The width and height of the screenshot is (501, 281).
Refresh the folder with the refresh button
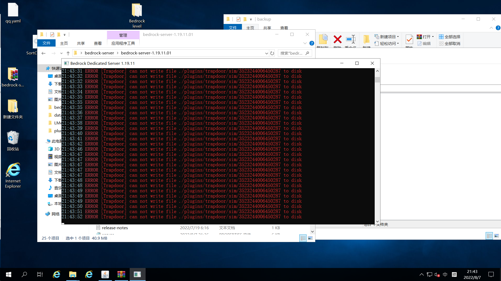(x=272, y=53)
